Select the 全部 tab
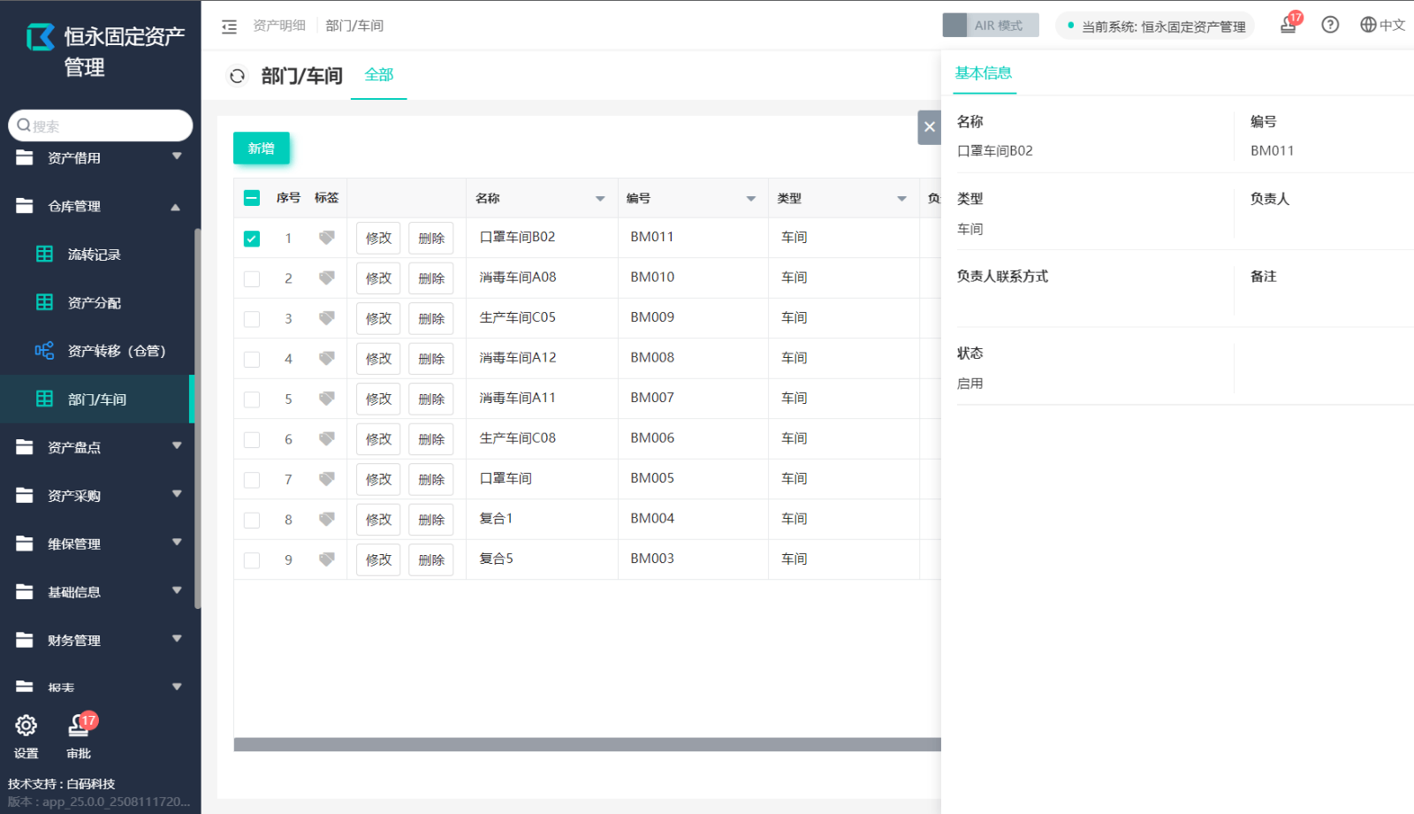 coord(379,75)
